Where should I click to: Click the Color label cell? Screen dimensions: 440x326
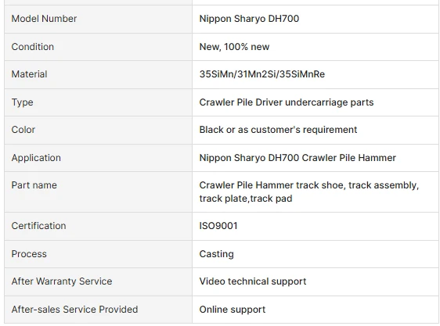point(98,130)
